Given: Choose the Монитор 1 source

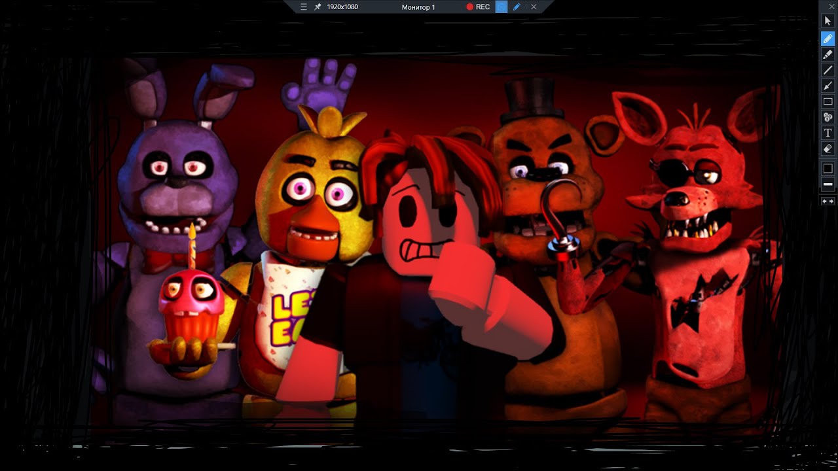Looking at the screenshot, I should pyautogui.click(x=418, y=7).
